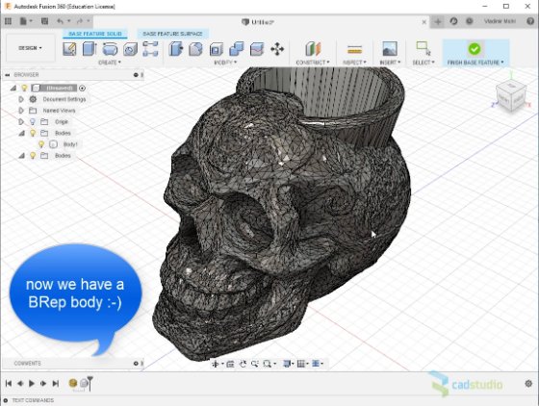Viewport: 539px width, 406px height.
Task: Select the Fillet tool
Action: pyautogui.click(x=195, y=49)
